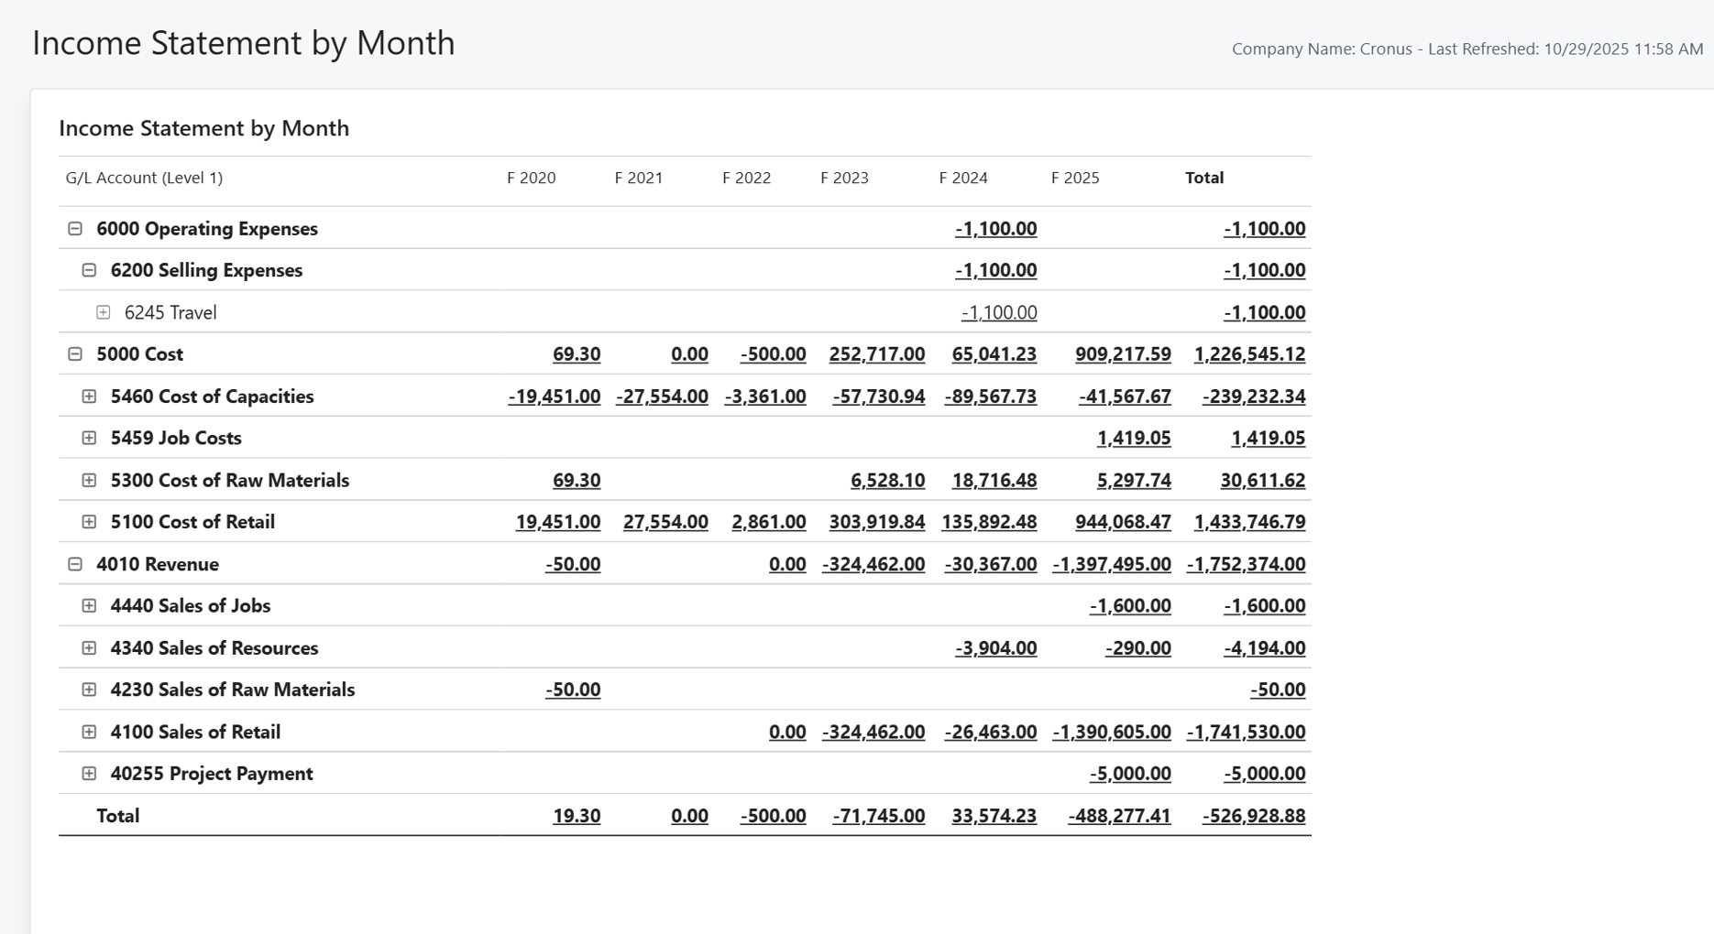This screenshot has height=934, width=1714.
Task: Collapse the 4010 Revenue group
Action: pos(75,564)
